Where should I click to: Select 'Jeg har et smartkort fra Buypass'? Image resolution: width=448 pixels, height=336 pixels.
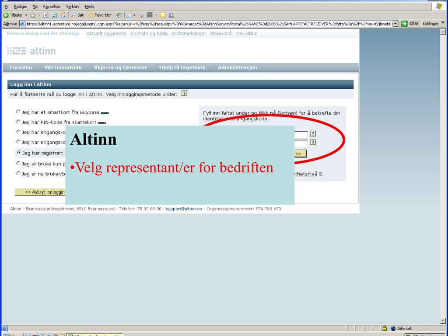(18, 112)
